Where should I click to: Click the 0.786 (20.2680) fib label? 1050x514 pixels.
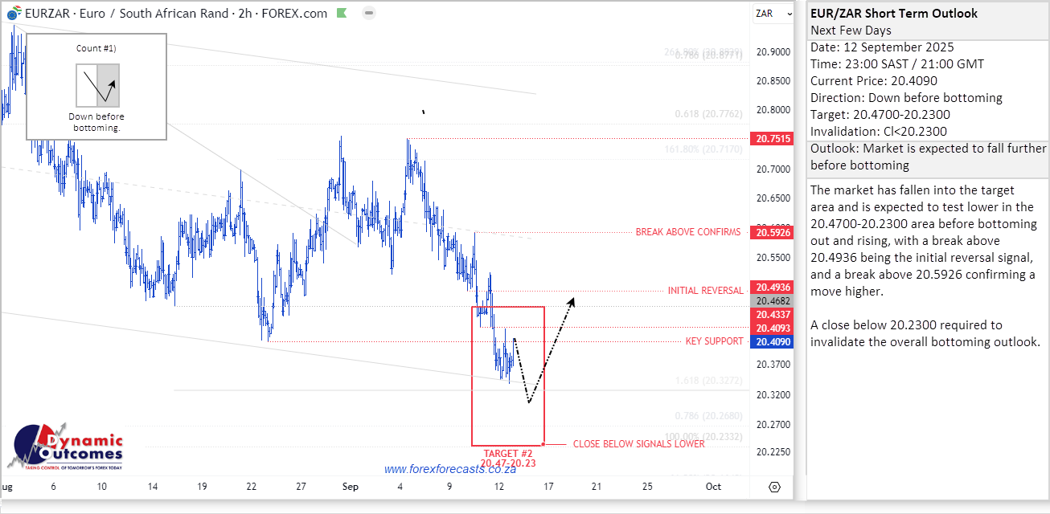tap(708, 415)
